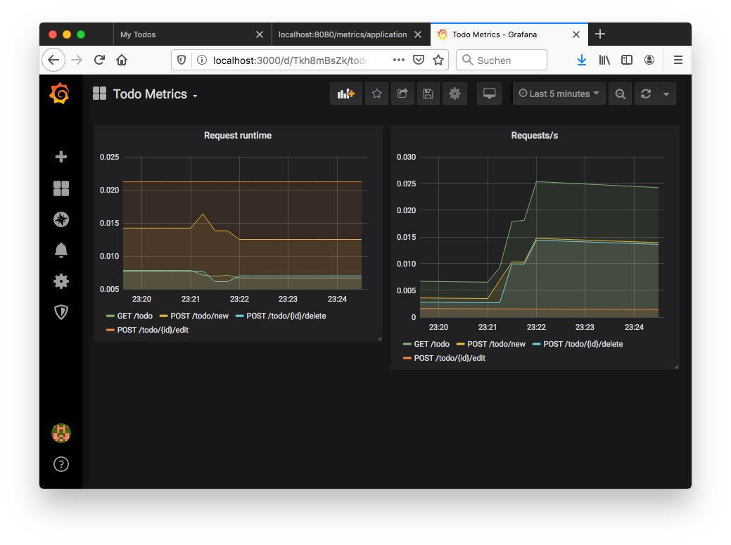Open the Alerting bell icon
The width and height of the screenshot is (731, 545).
coord(61,250)
